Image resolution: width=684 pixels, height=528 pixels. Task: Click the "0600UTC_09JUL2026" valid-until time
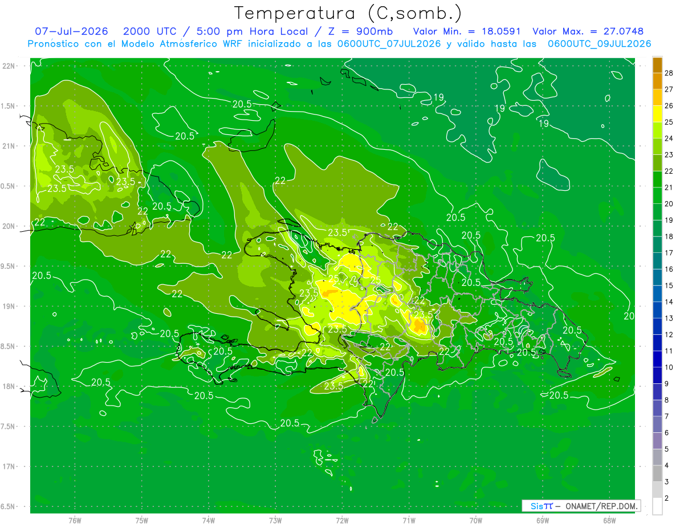click(x=599, y=44)
